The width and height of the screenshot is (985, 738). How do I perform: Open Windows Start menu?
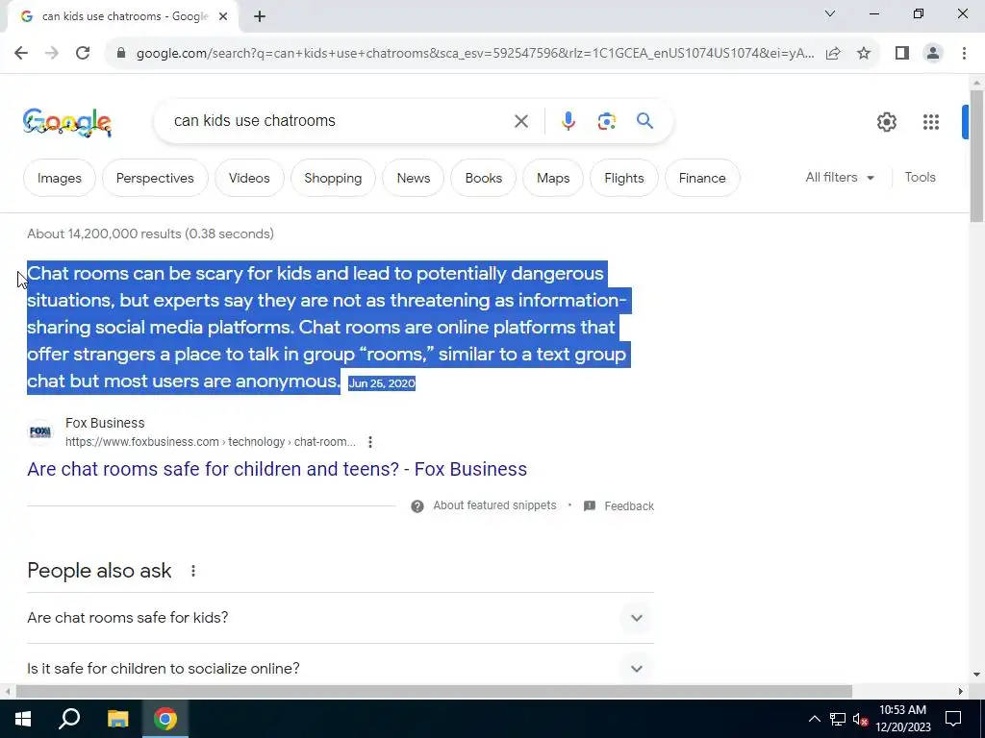23,719
